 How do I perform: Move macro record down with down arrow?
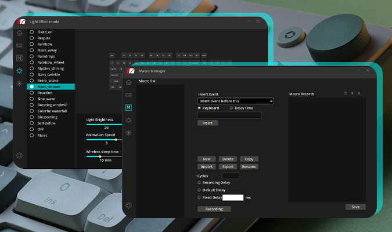pyautogui.click(x=359, y=93)
